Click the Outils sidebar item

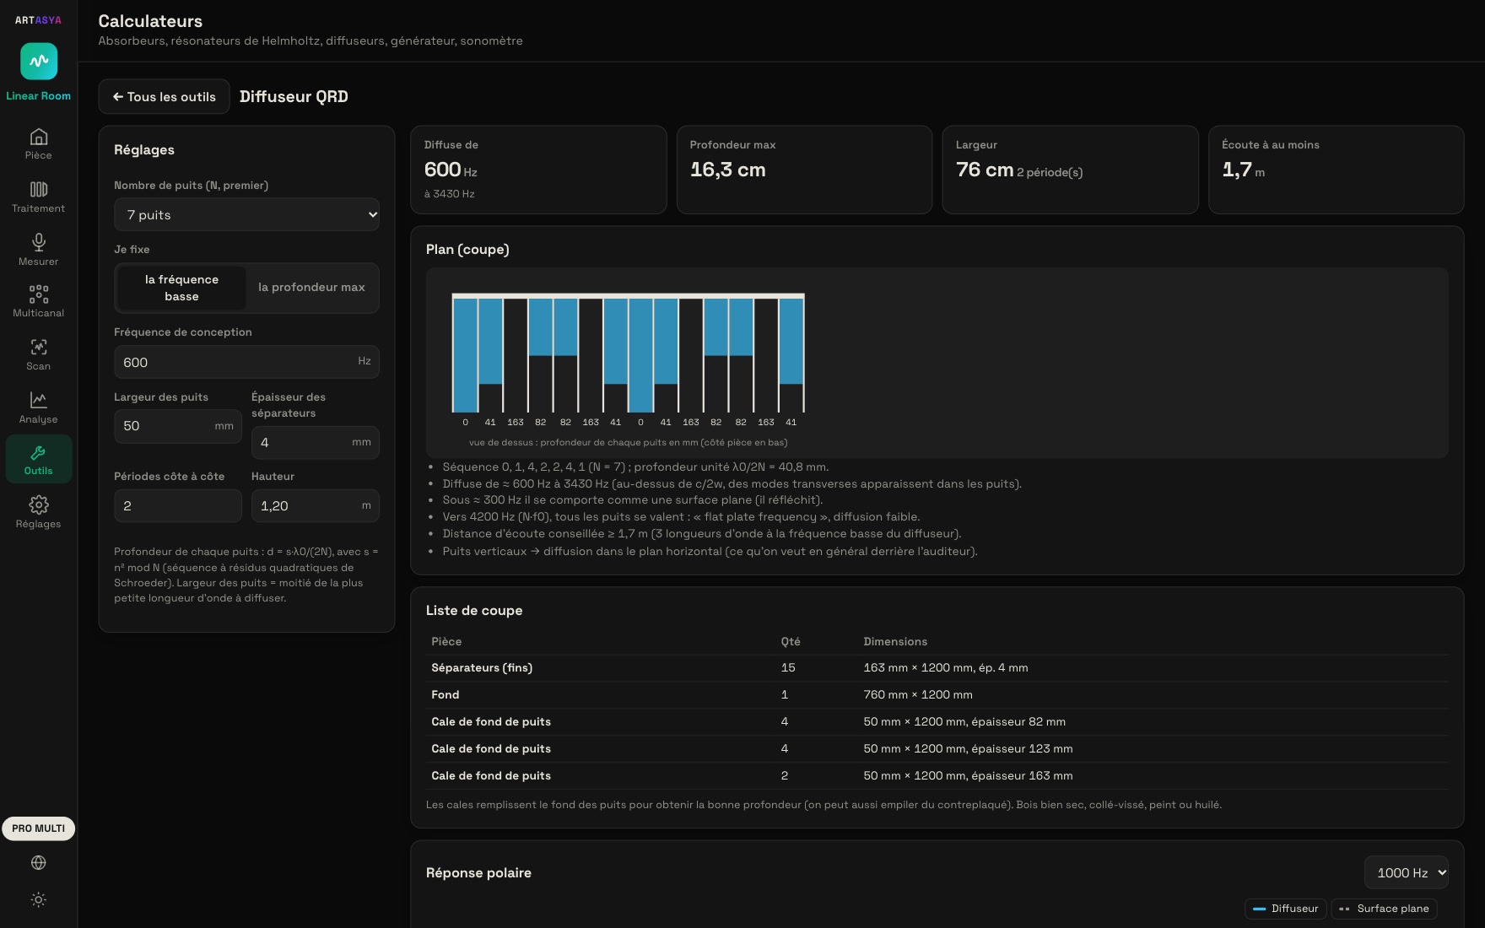tap(38, 460)
